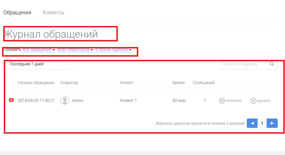Click the eye icon of Просмотр

coord(222,101)
